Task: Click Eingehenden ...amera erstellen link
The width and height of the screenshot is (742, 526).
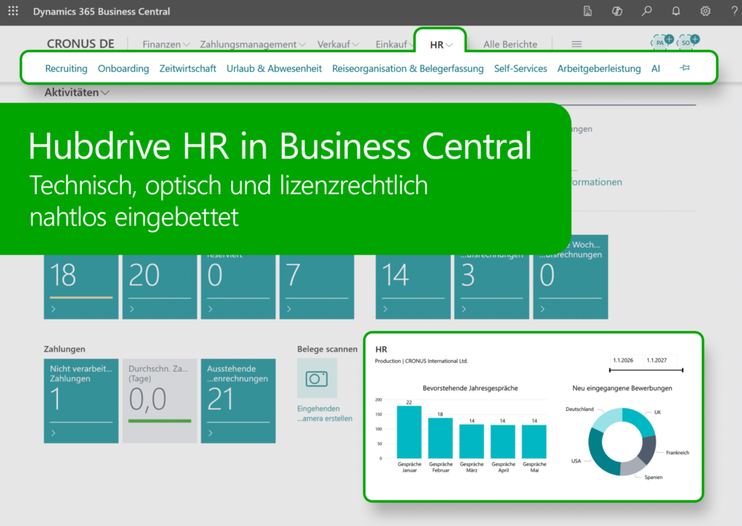Action: [x=325, y=414]
